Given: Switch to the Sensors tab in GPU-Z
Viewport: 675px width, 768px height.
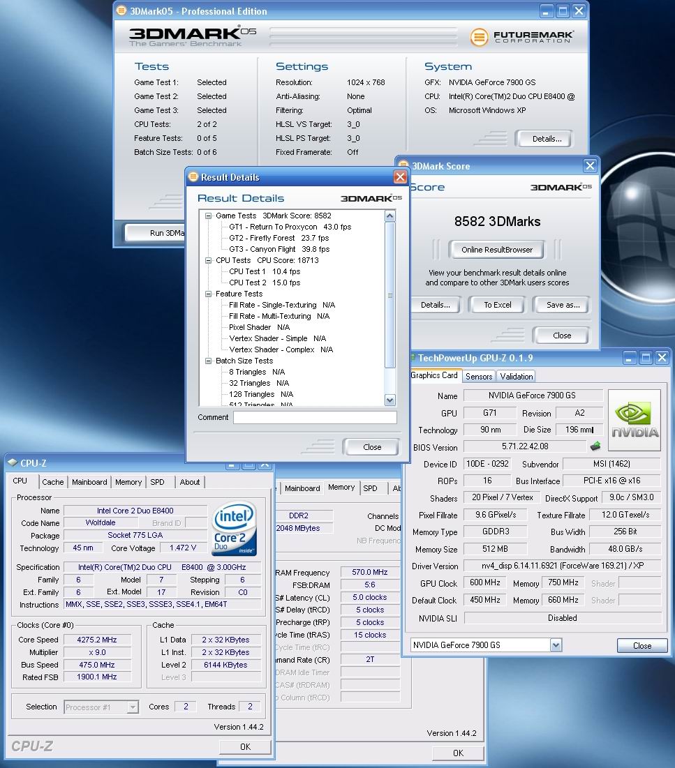Looking at the screenshot, I should coord(478,376).
